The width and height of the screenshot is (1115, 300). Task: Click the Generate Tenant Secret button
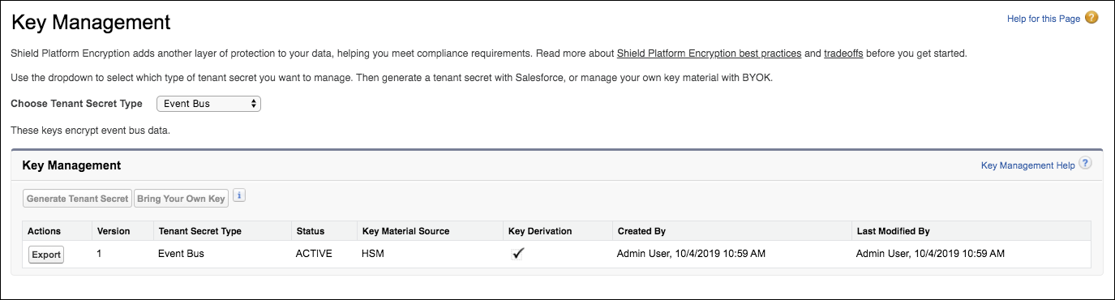point(78,199)
